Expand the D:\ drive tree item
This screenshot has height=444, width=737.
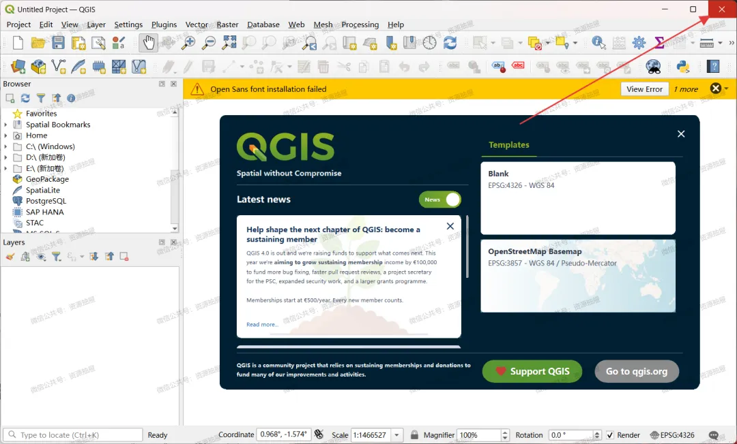[5, 157]
